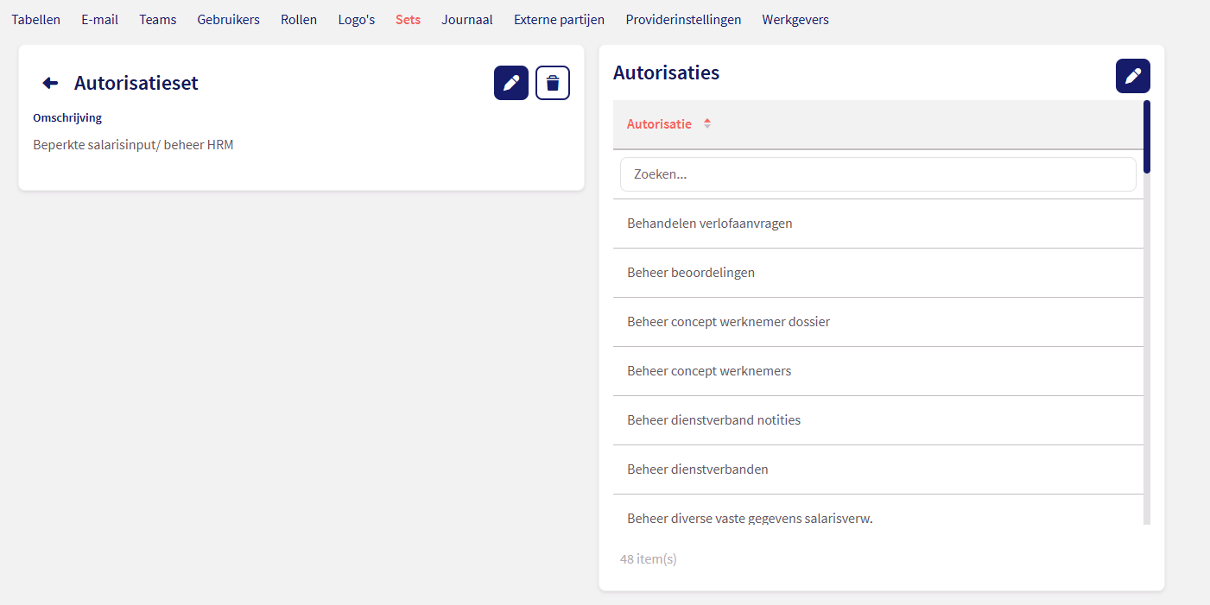Select the Beheer dienstverbanden row
Image resolution: width=1210 pixels, height=605 pixels.
pyautogui.click(x=697, y=470)
